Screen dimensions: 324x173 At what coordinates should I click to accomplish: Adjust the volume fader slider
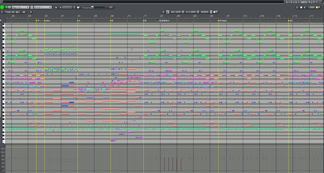(x=88, y=7)
